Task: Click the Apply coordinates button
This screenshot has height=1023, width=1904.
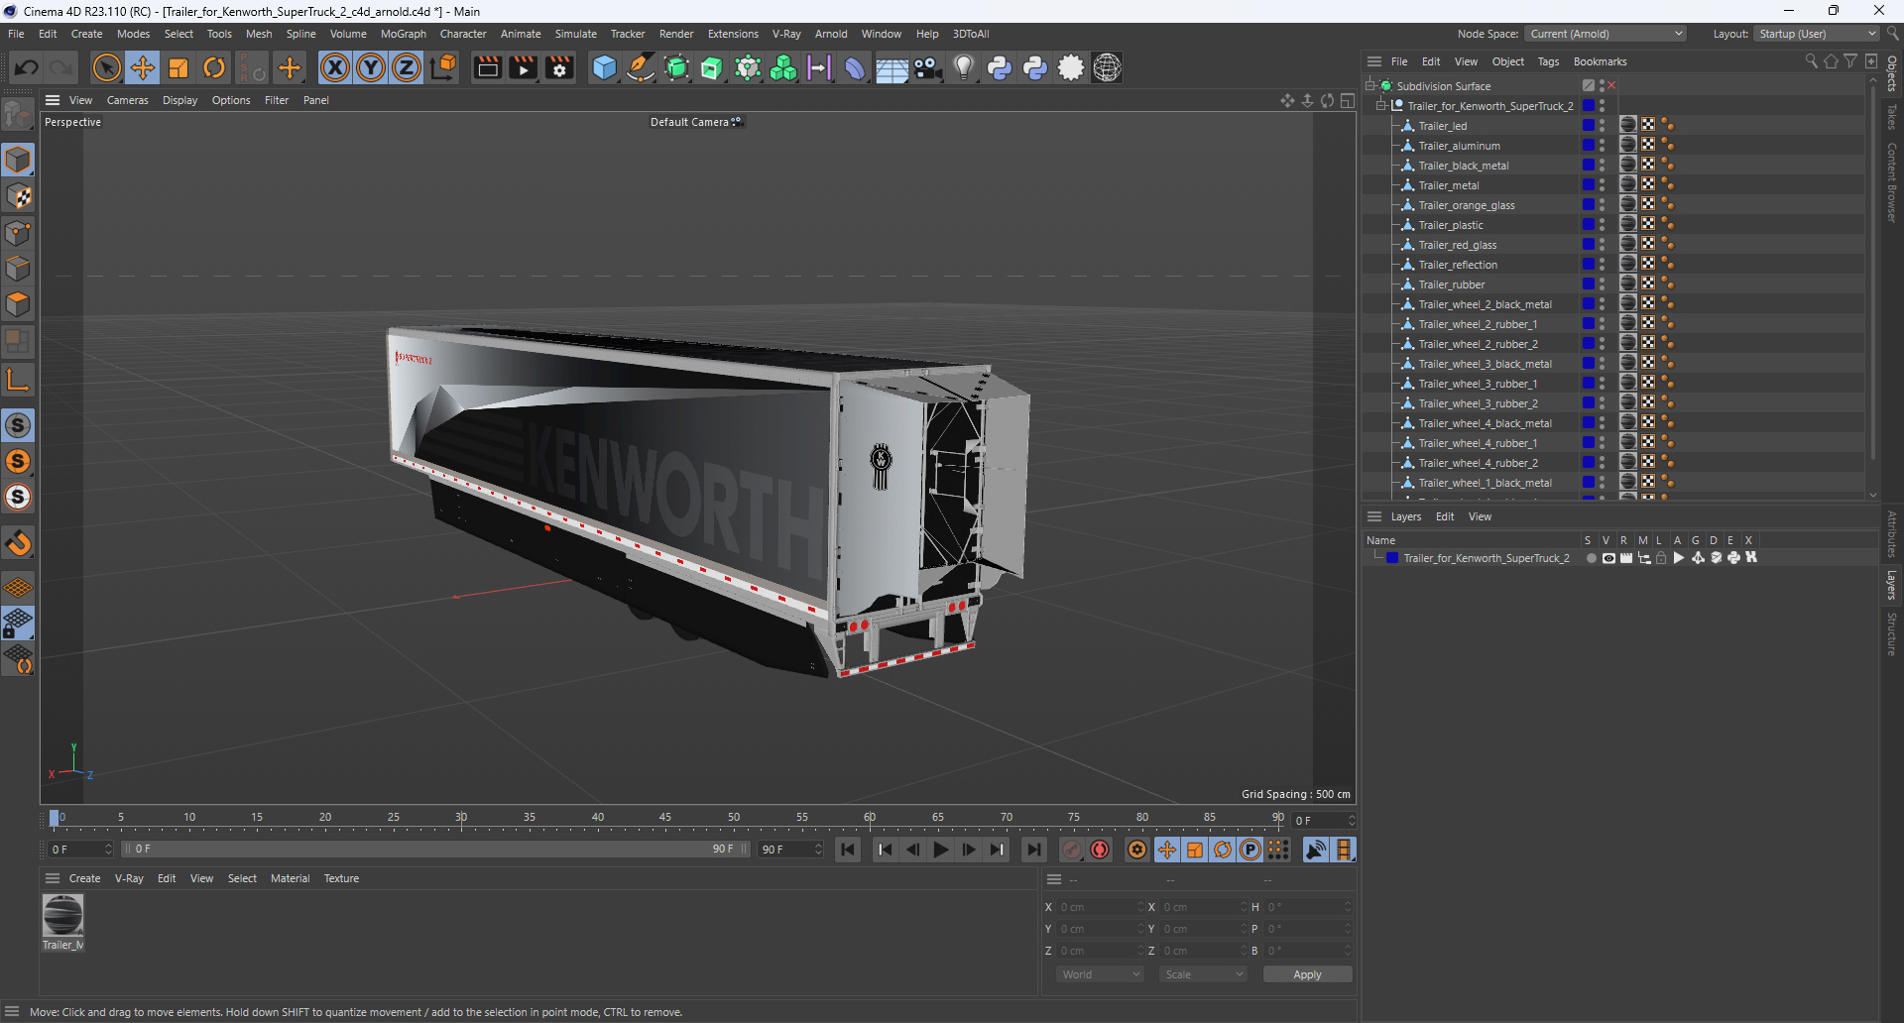Action: point(1307,974)
